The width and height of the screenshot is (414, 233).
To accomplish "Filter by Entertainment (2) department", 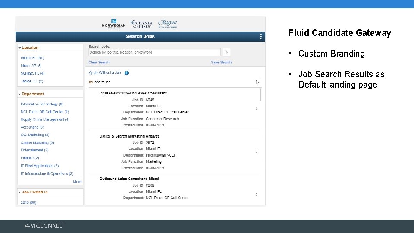I will 34,150.
